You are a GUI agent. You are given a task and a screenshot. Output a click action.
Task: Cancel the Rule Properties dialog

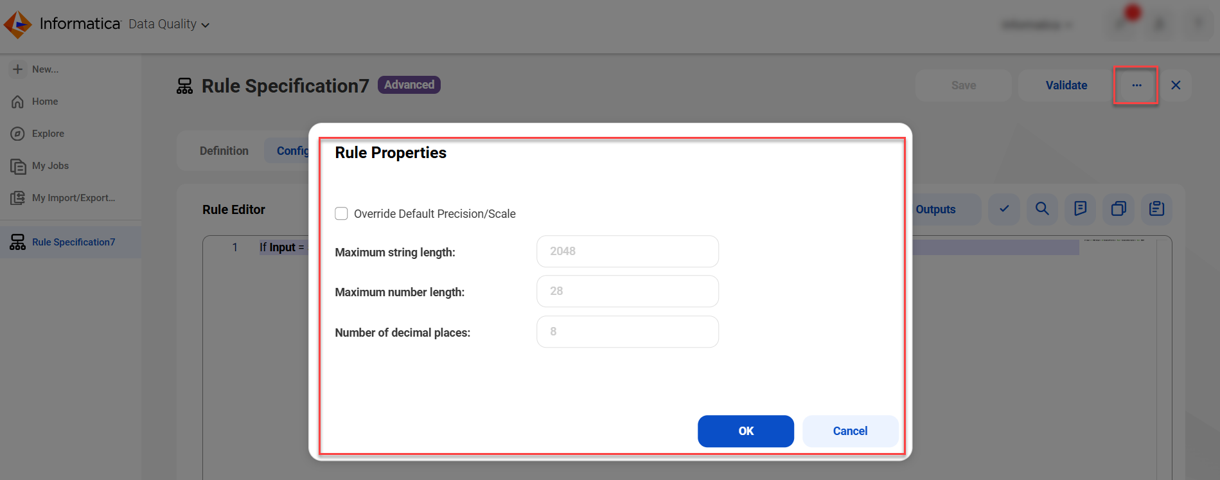pyautogui.click(x=850, y=431)
